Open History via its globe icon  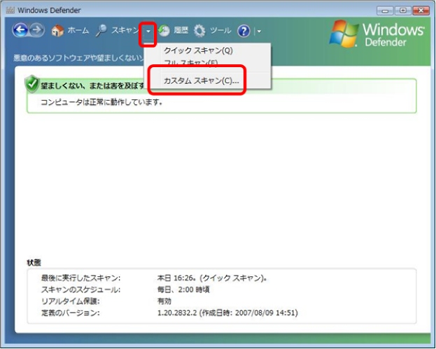(164, 31)
